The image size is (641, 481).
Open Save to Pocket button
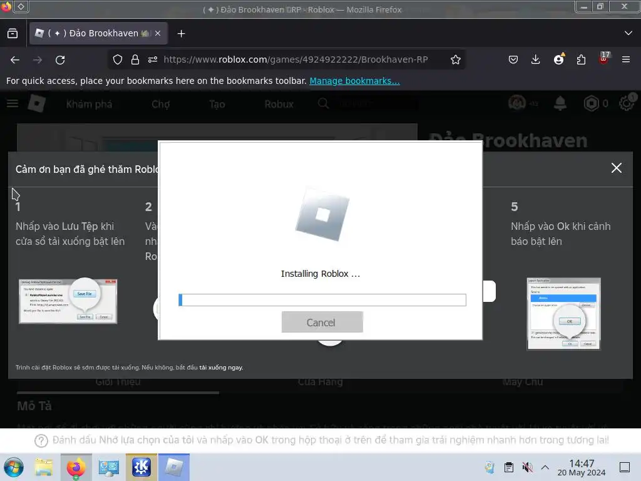coord(513,59)
